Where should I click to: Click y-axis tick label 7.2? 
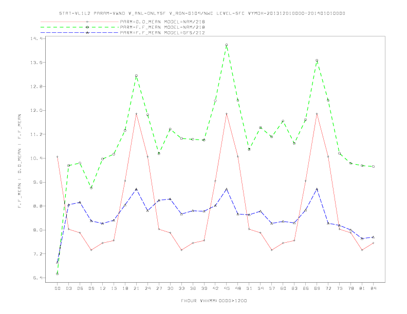point(37,254)
